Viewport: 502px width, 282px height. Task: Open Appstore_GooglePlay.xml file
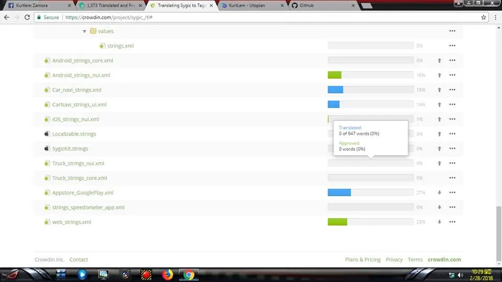click(x=83, y=193)
